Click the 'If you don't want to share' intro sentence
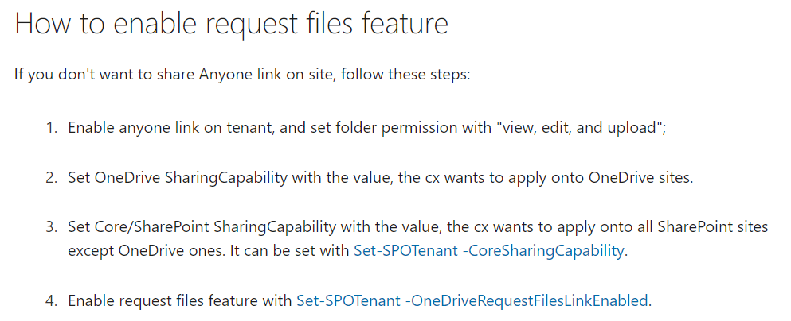The height and width of the screenshot is (321, 791). [242, 75]
